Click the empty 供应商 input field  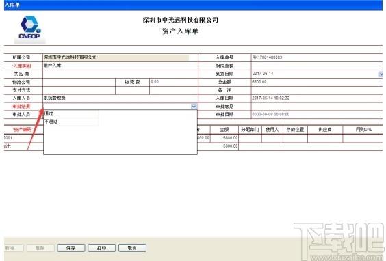pyautogui.click(x=120, y=74)
